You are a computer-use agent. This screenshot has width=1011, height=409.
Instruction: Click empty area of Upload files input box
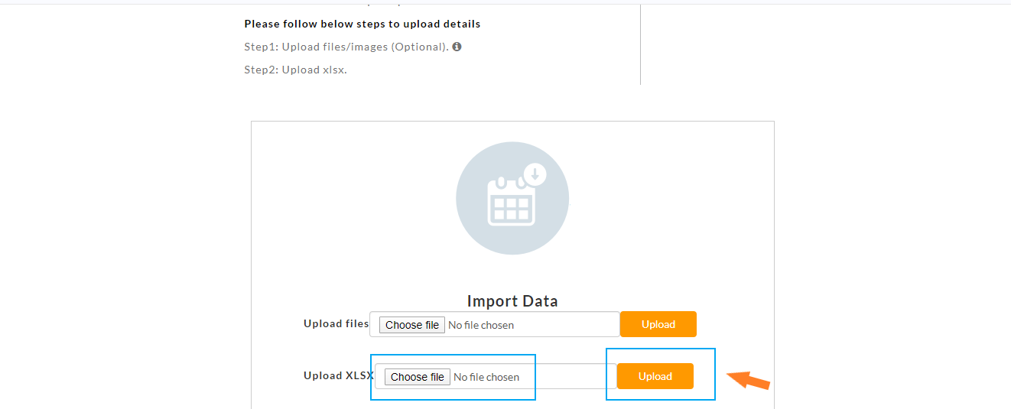tap(566, 324)
